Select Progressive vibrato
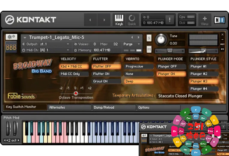 pos(139,67)
